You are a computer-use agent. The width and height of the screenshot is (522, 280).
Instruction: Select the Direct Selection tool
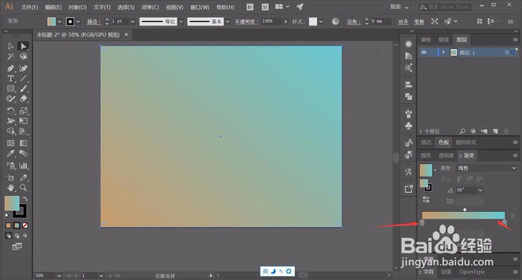coord(23,46)
